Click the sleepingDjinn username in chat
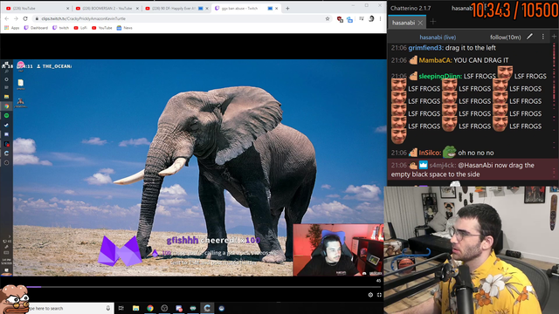The width and height of the screenshot is (559, 314). coord(441,76)
